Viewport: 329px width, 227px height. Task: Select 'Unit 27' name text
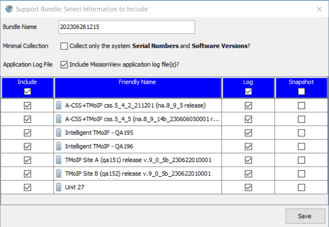74,187
